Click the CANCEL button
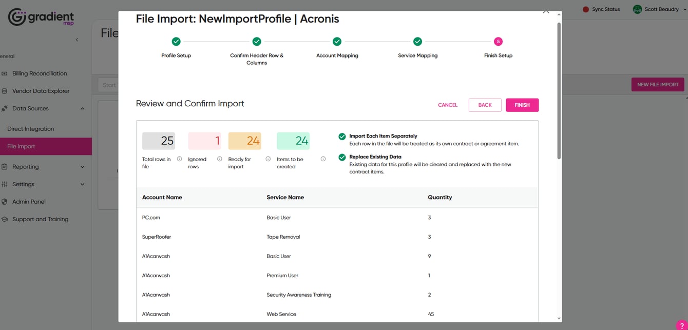This screenshot has height=330, width=688. click(448, 105)
